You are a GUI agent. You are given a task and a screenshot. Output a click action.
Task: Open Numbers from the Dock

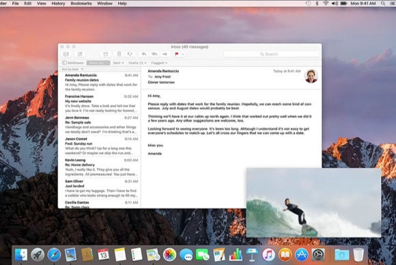pos(236,254)
